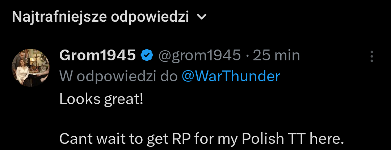Open the @grom1945 handle link

pos(199,56)
